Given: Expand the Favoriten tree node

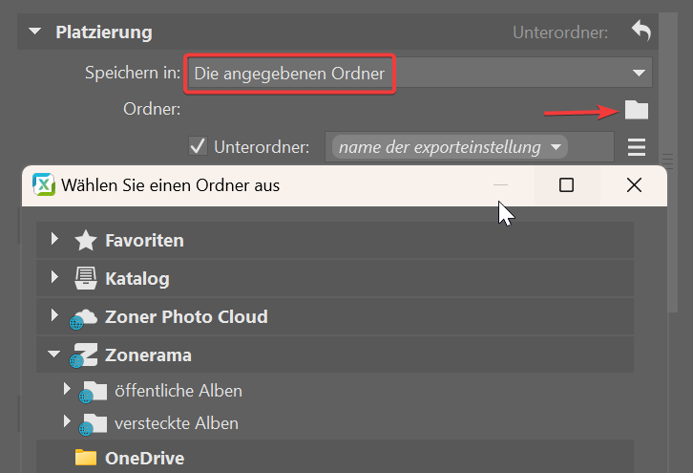Looking at the screenshot, I should (54, 239).
